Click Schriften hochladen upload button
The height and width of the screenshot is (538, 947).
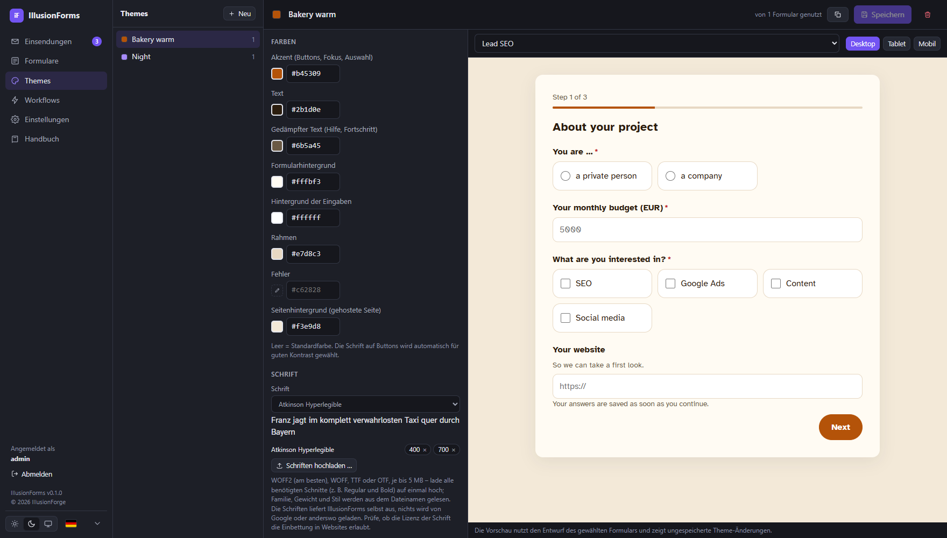coord(314,465)
